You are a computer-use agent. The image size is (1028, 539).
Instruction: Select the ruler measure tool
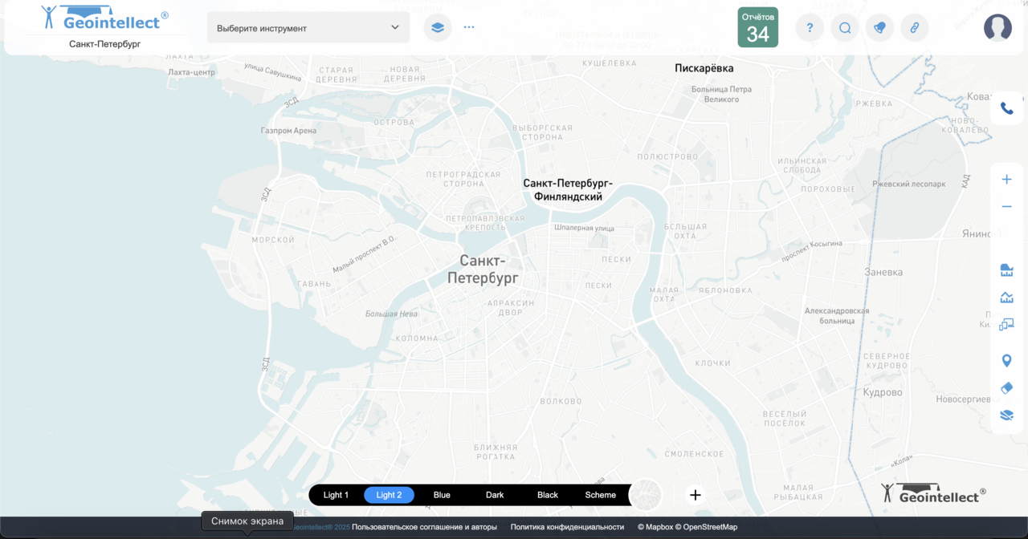(1006, 269)
